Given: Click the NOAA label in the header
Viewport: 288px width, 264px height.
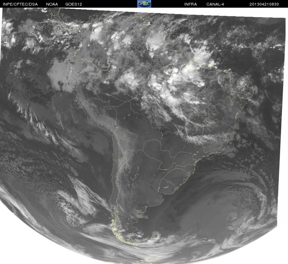Looking at the screenshot, I should coord(52,4).
